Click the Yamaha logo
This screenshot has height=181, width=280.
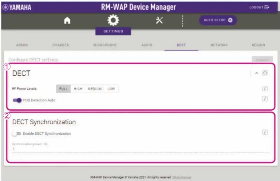[x=17, y=7]
